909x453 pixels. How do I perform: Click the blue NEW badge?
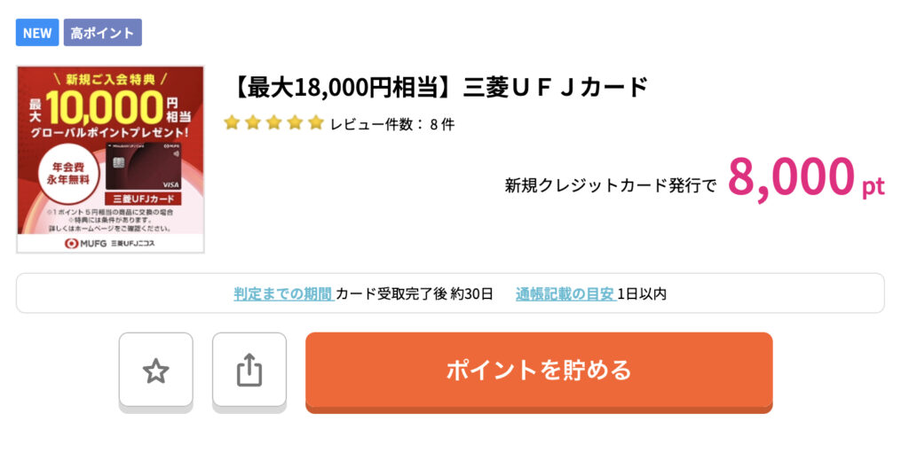pos(37,33)
